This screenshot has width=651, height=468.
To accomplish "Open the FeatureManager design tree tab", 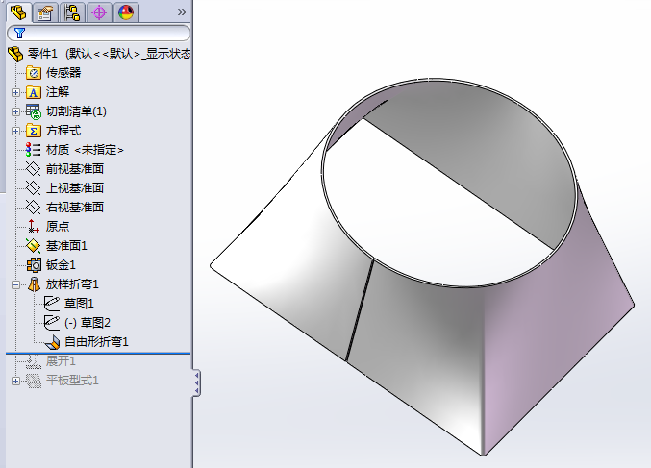I will 16,12.
